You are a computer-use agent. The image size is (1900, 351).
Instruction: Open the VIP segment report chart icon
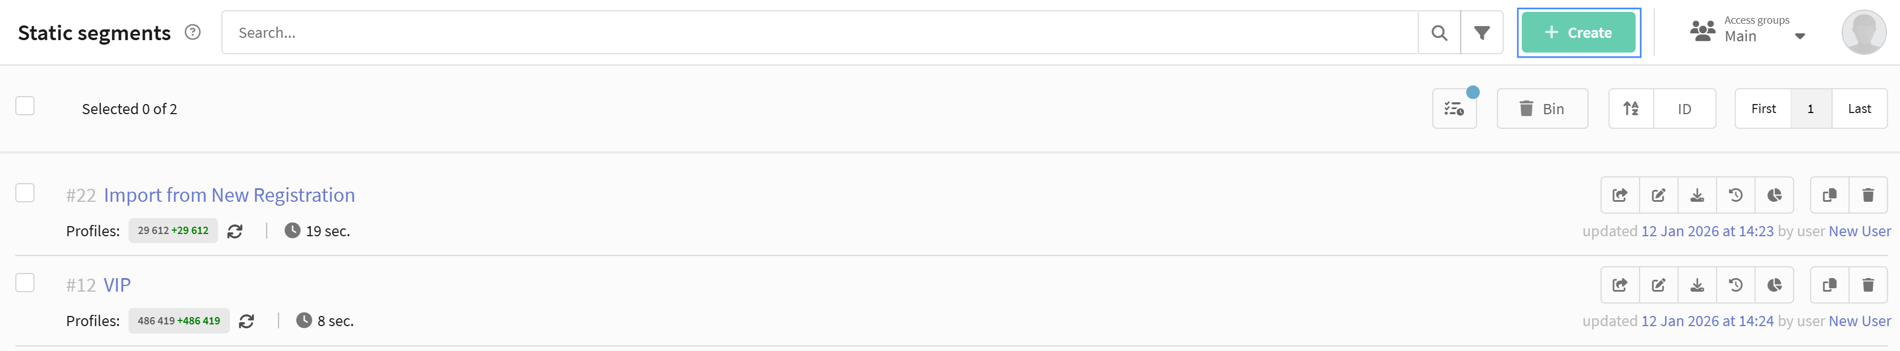1774,285
